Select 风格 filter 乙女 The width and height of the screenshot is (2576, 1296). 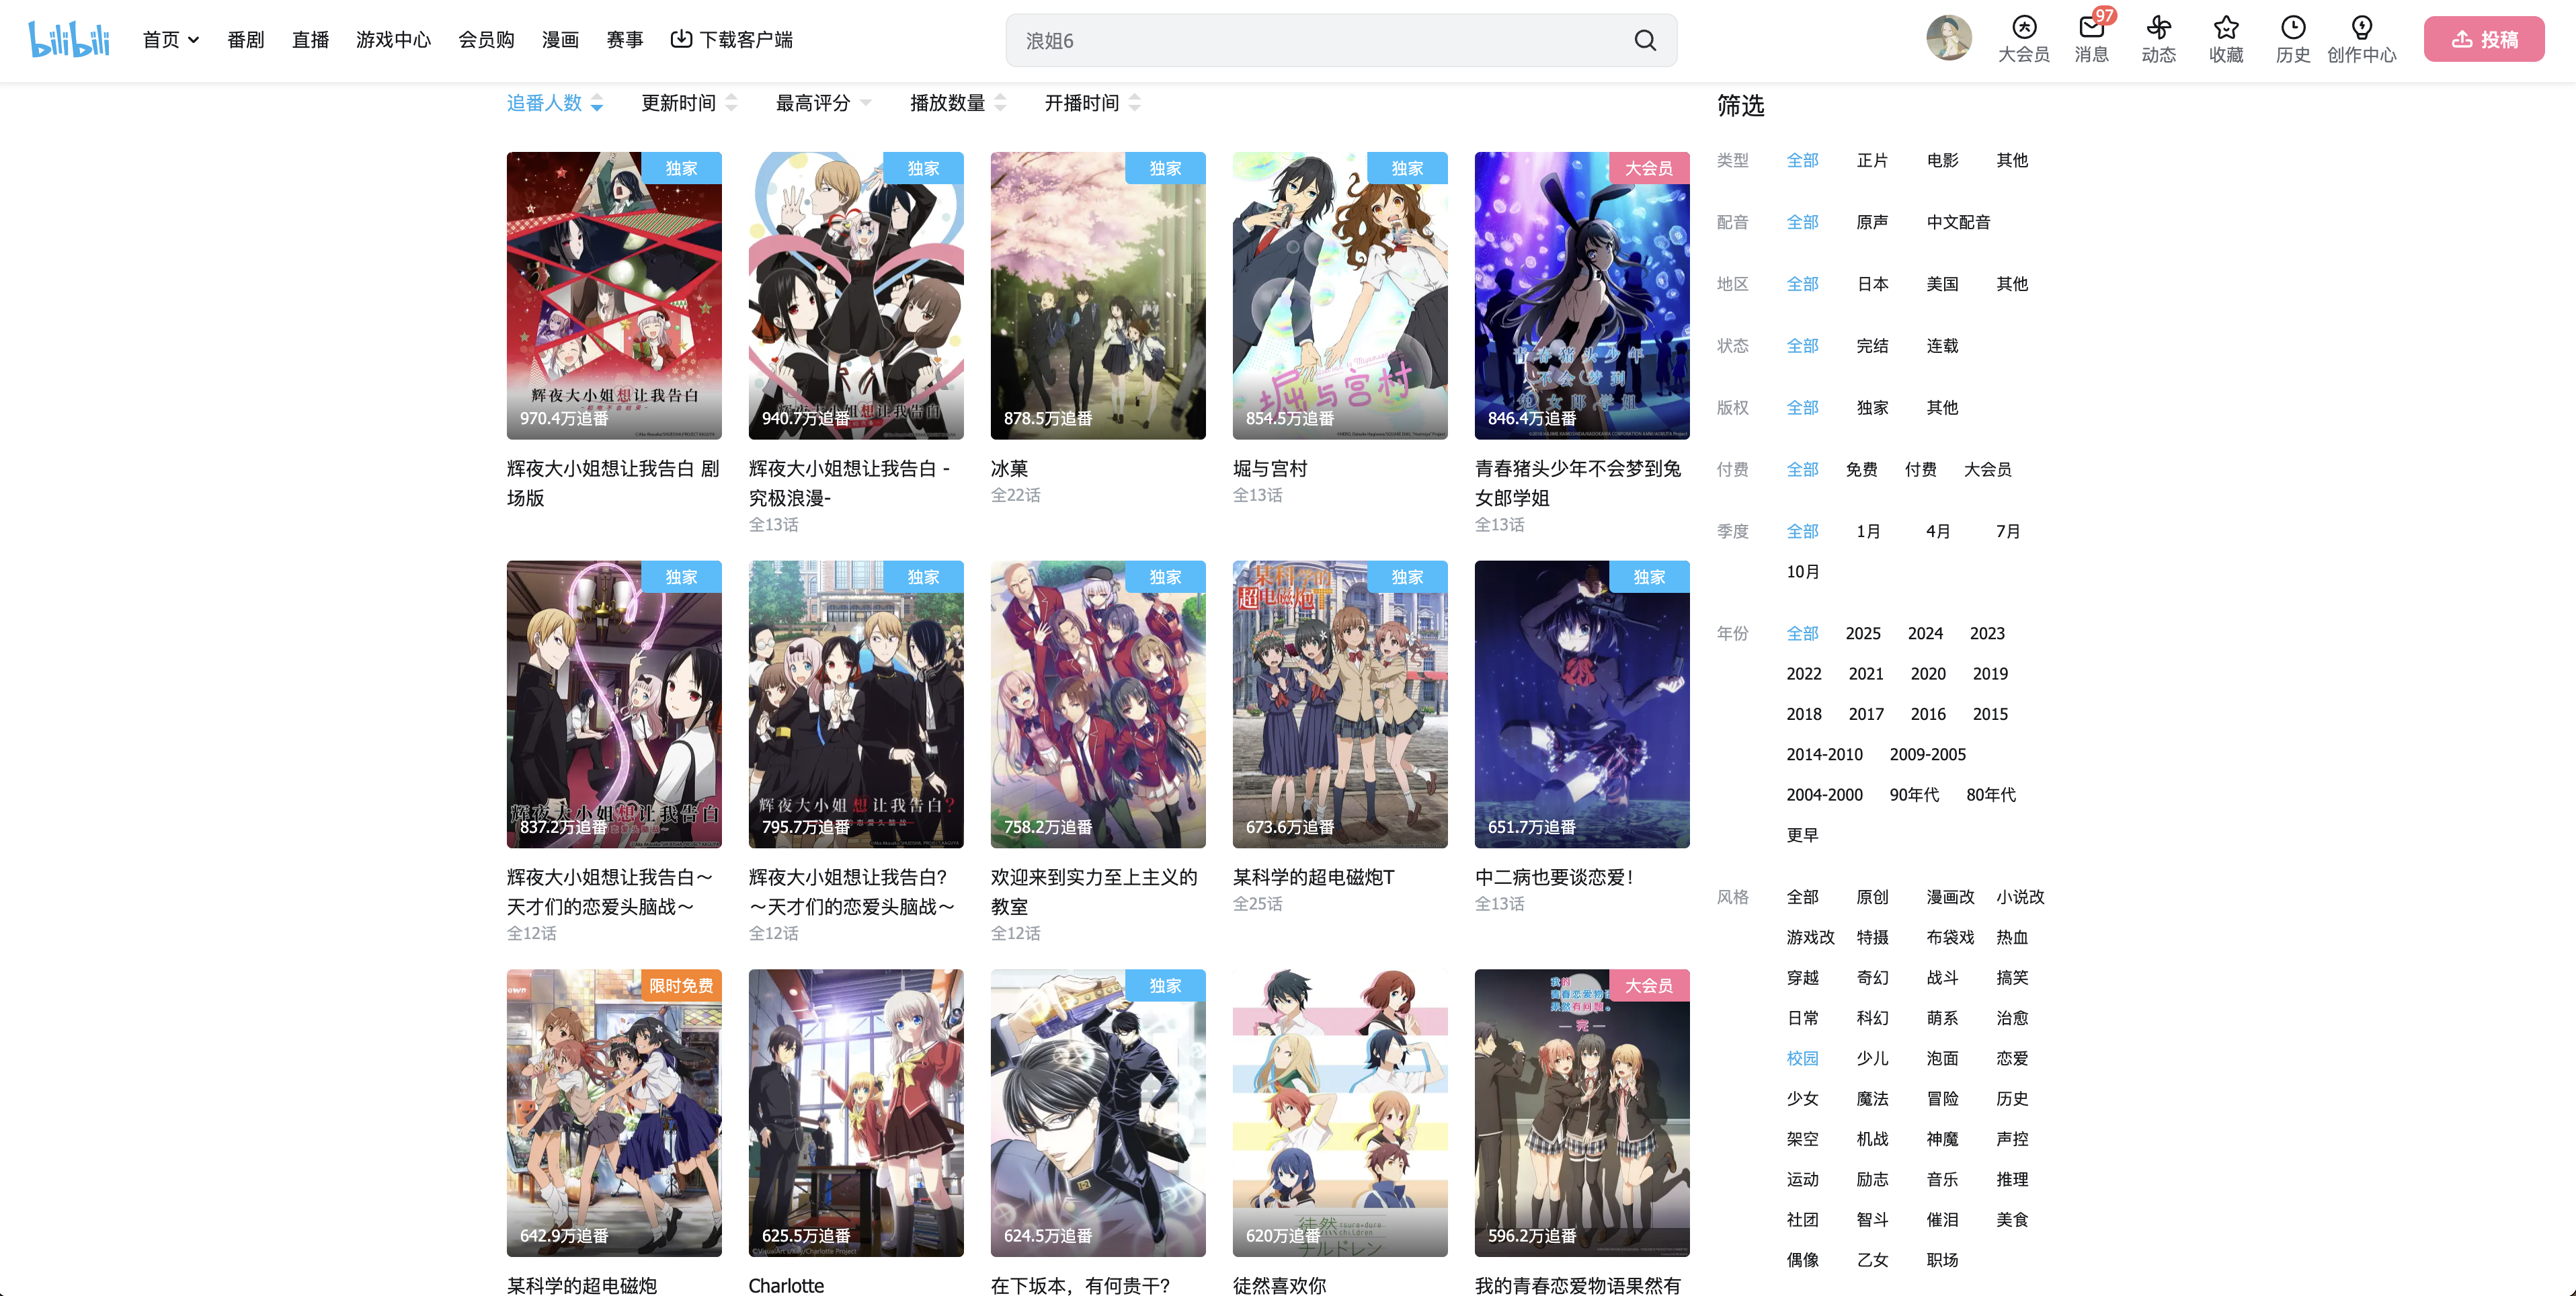click(x=1872, y=1261)
